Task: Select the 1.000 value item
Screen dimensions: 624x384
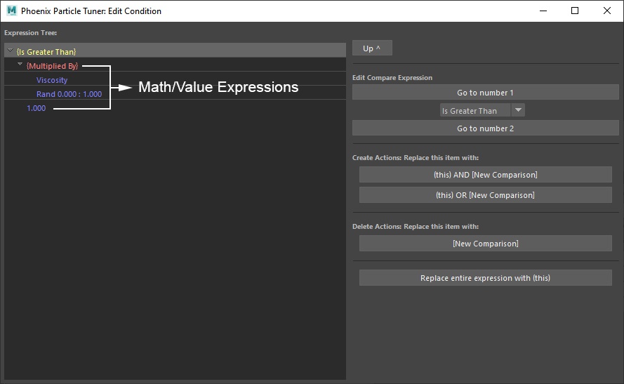Action: (36, 108)
